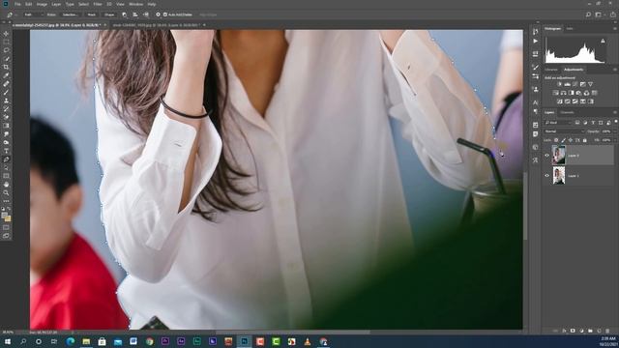Toggle filter for type layers

coord(593,123)
